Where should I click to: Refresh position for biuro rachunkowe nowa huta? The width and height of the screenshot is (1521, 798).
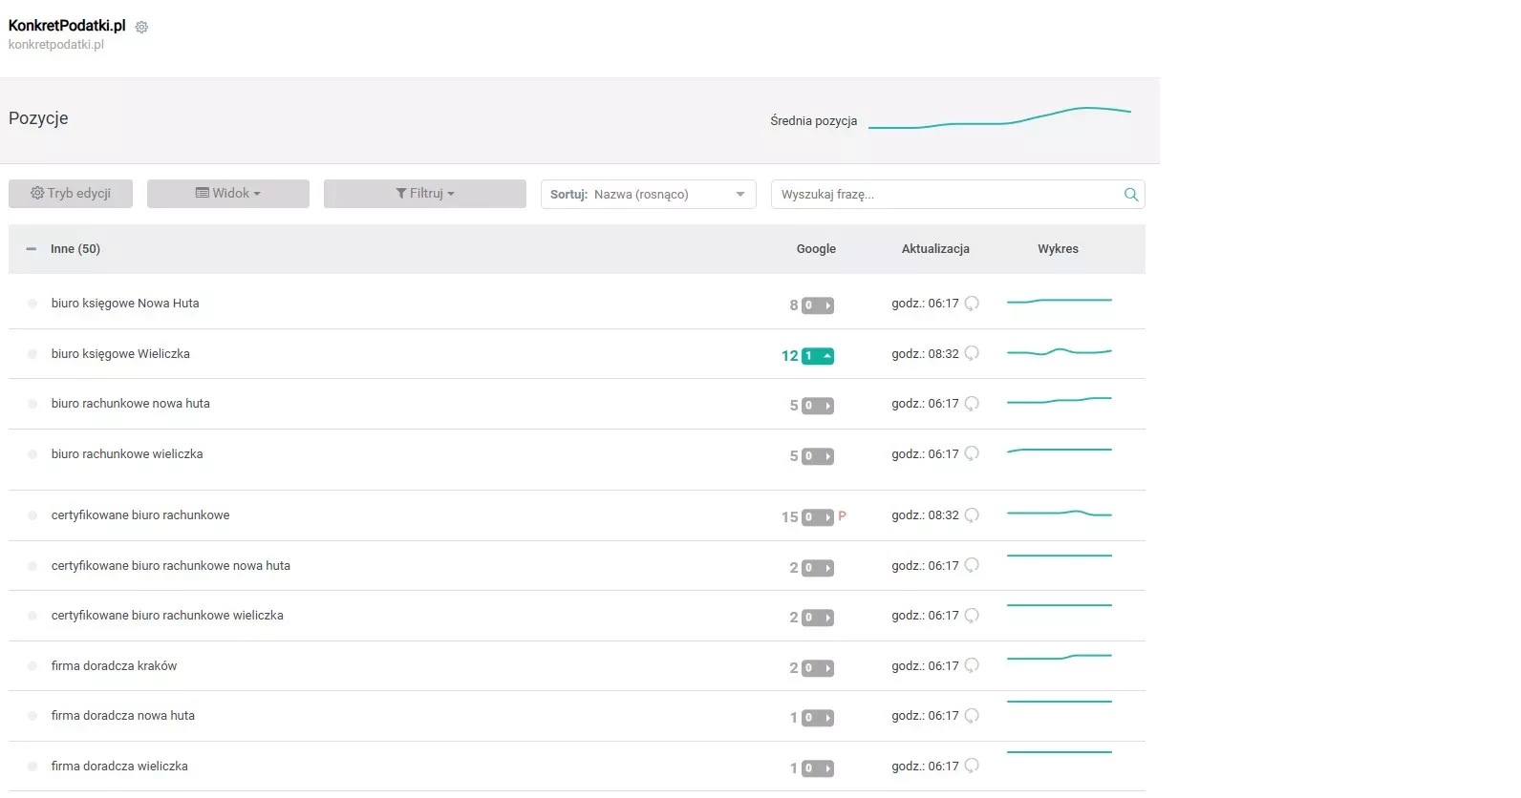coord(972,404)
